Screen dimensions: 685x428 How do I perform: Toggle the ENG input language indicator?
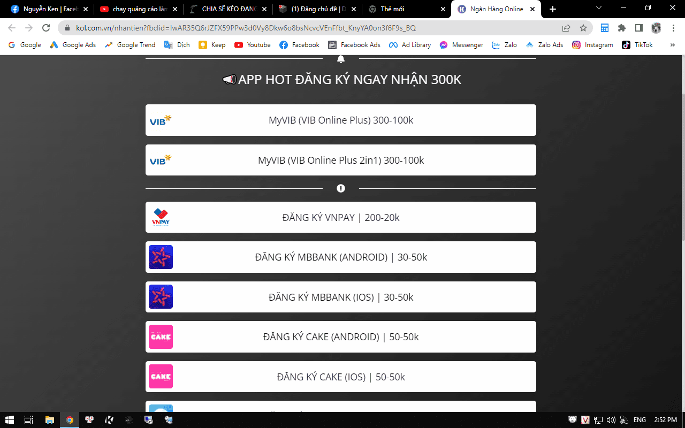pyautogui.click(x=640, y=420)
